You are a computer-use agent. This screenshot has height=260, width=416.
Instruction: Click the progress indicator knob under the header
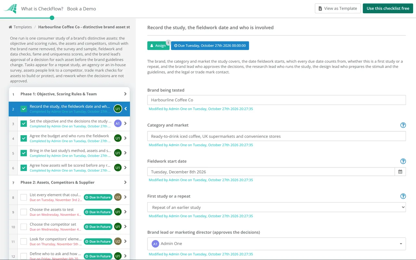click(52, 18)
